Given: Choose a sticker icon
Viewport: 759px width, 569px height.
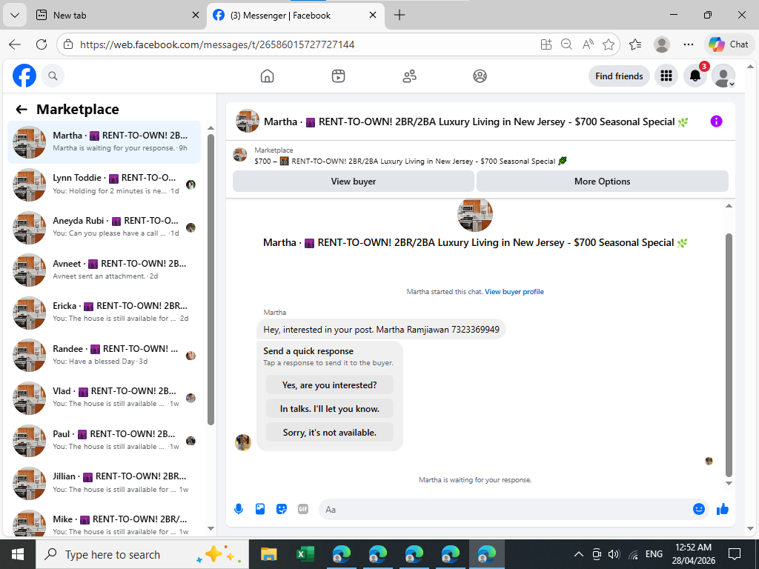Looking at the screenshot, I should click(x=281, y=509).
